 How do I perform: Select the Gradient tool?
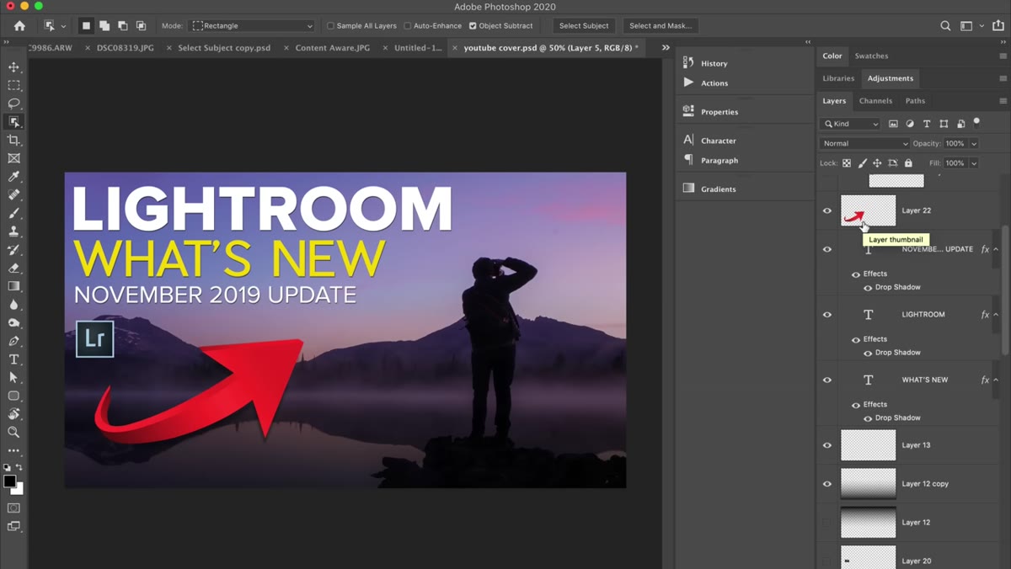tap(13, 286)
